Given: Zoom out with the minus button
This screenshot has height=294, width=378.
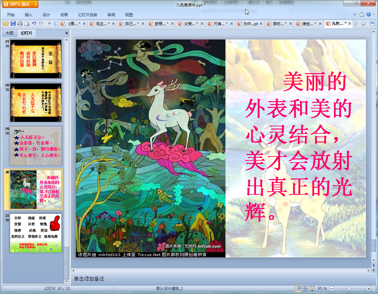Looking at the screenshot, I should (x=332, y=289).
